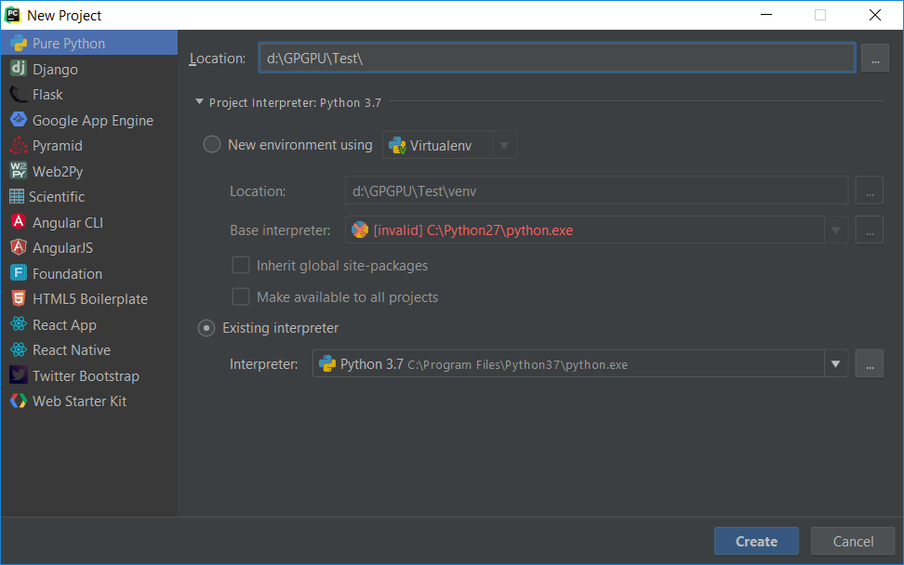
Task: Click the Scientific project grid icon
Action: click(x=17, y=196)
